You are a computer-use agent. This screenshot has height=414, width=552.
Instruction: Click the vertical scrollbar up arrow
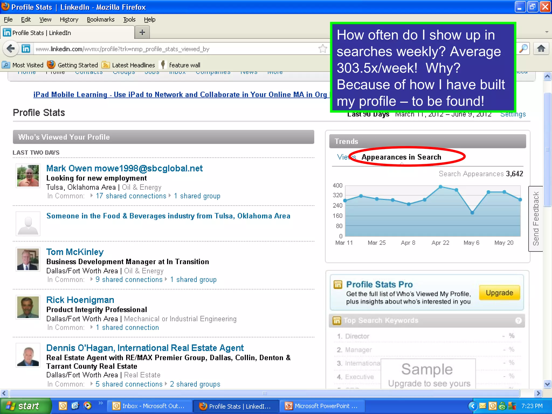(547, 76)
